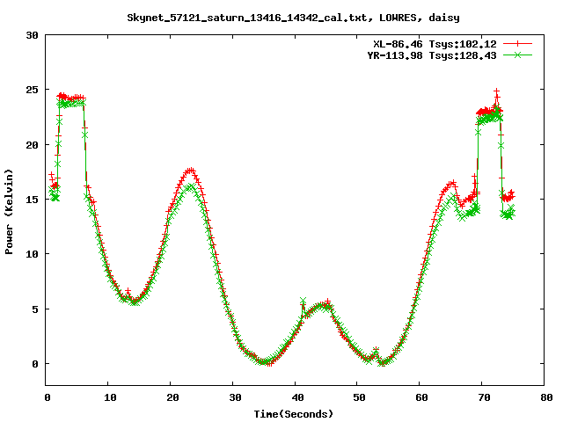The height and width of the screenshot is (422, 563).
Task: Select the legend entry YR-113.98 Tsys:128.43
Action: coord(432,55)
